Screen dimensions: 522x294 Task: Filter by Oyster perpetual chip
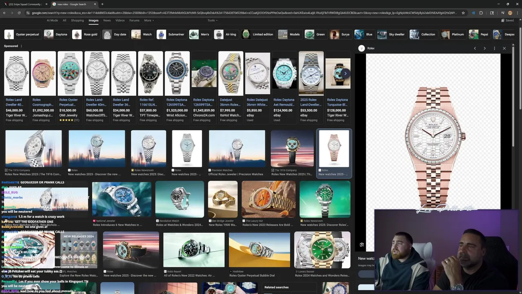pos(22,34)
